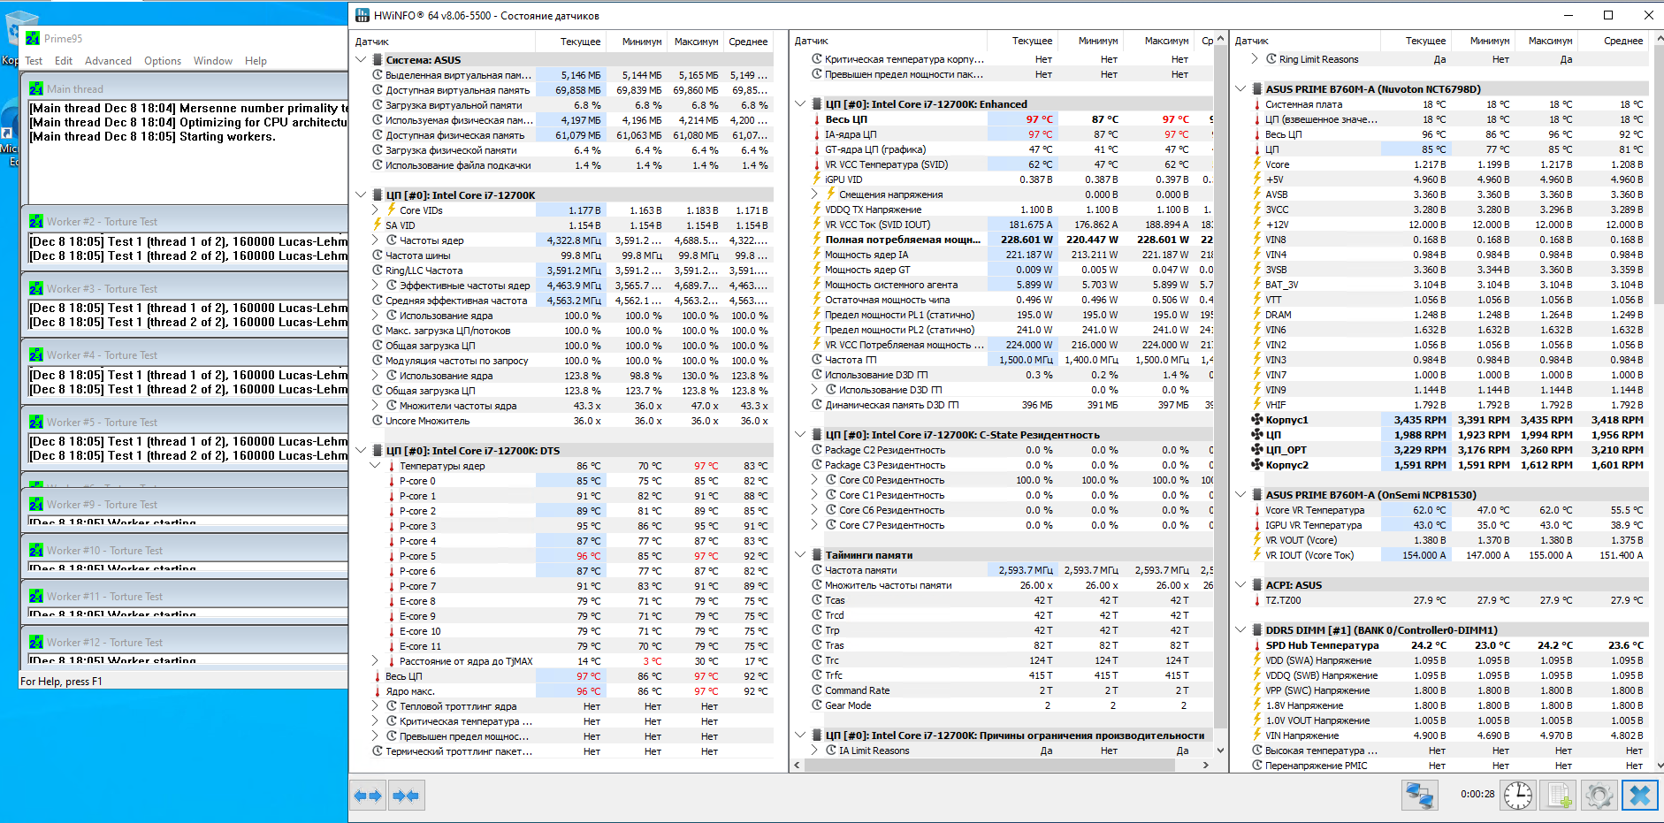Screen dimensions: 1664x823
Task: Click the thermometer icon beside Системная плата
Action: point(1257,104)
